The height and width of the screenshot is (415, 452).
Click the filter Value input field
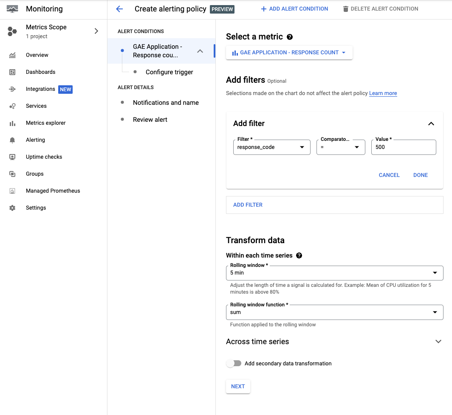pyautogui.click(x=403, y=147)
